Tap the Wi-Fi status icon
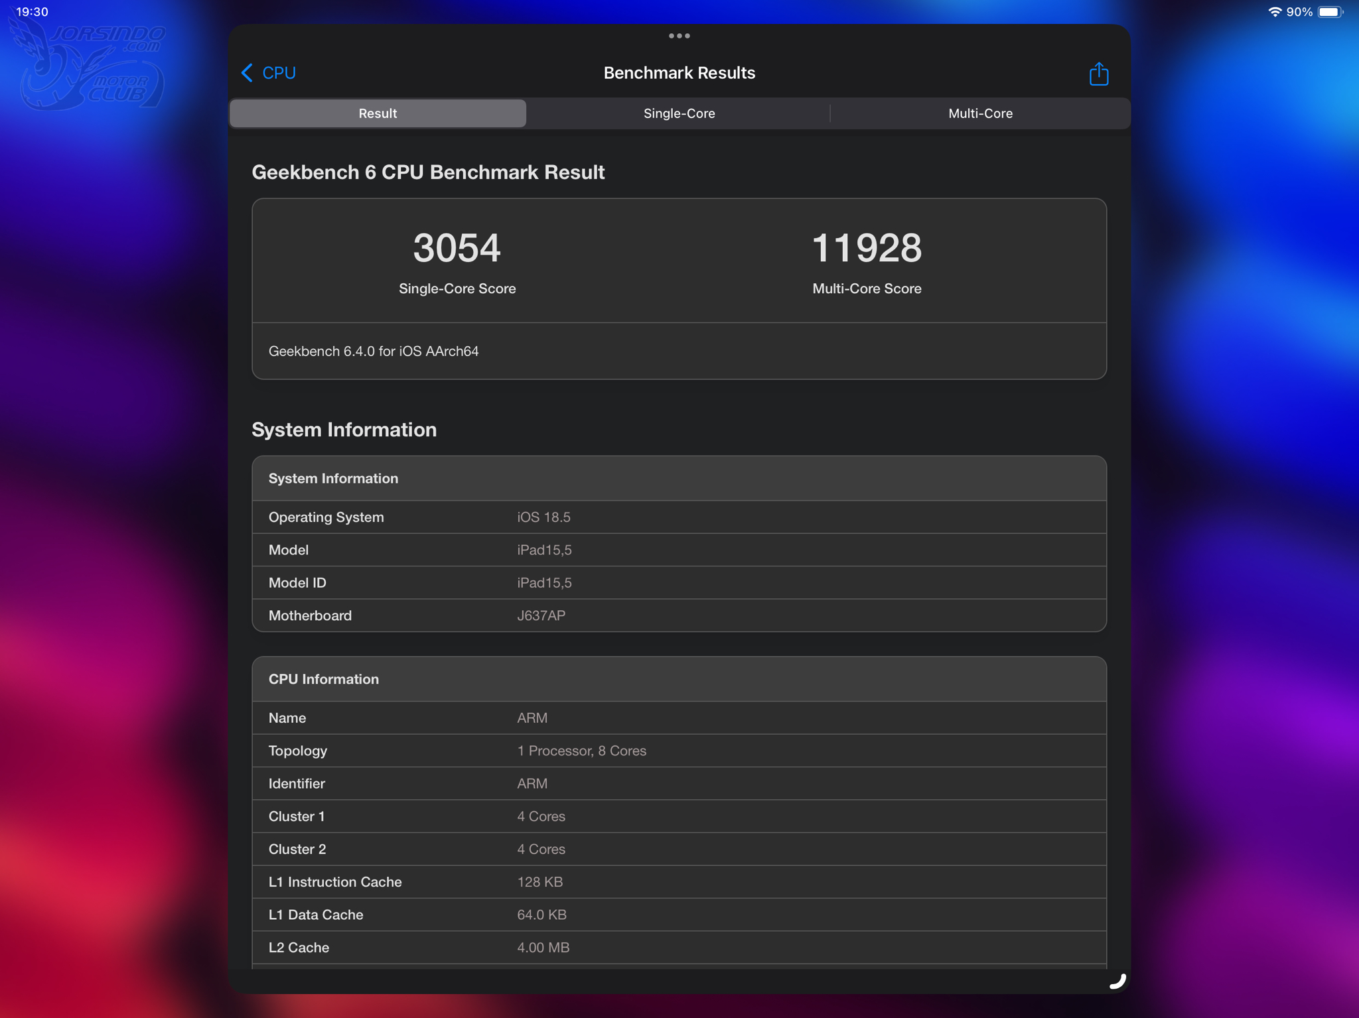This screenshot has width=1359, height=1018. point(1274,12)
